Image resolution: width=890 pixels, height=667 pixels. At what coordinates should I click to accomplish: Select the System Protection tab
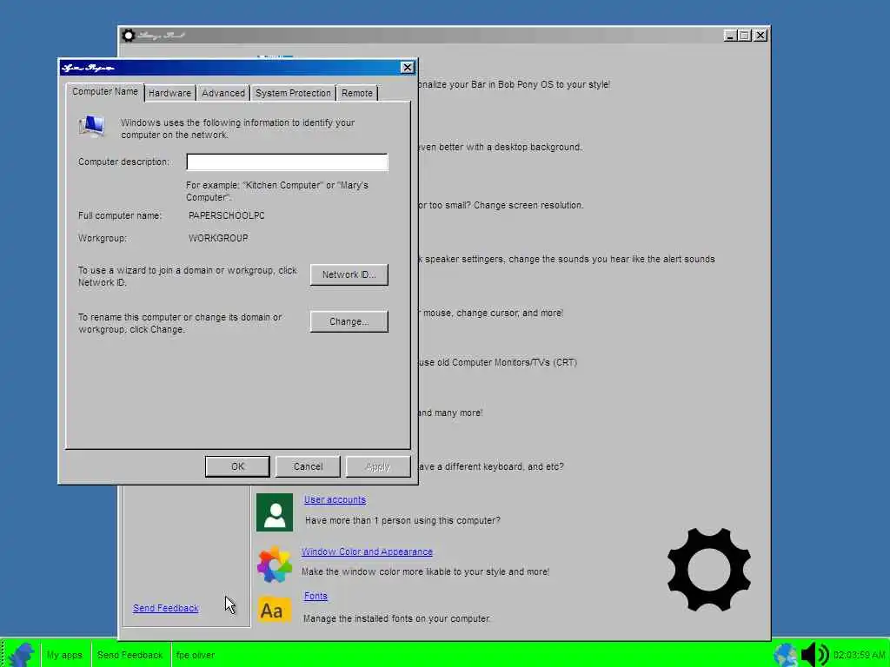click(x=293, y=93)
